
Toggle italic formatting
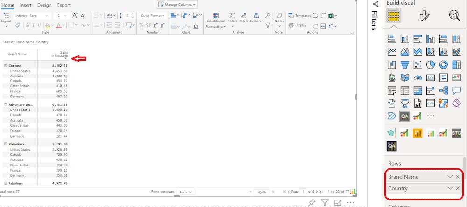click(33, 25)
